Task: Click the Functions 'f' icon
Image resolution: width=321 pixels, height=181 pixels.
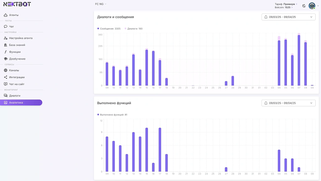Action: [x=6, y=52]
